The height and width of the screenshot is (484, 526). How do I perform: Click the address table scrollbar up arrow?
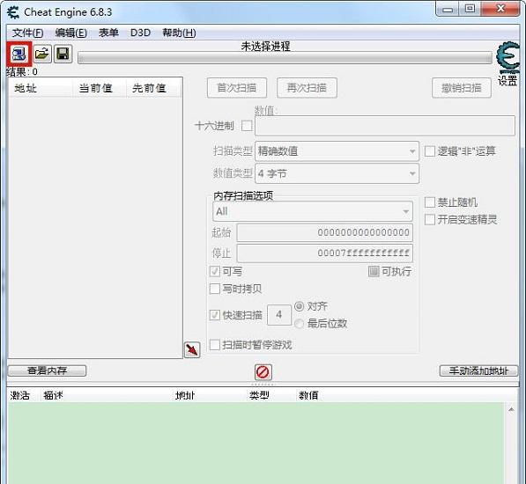point(511,410)
